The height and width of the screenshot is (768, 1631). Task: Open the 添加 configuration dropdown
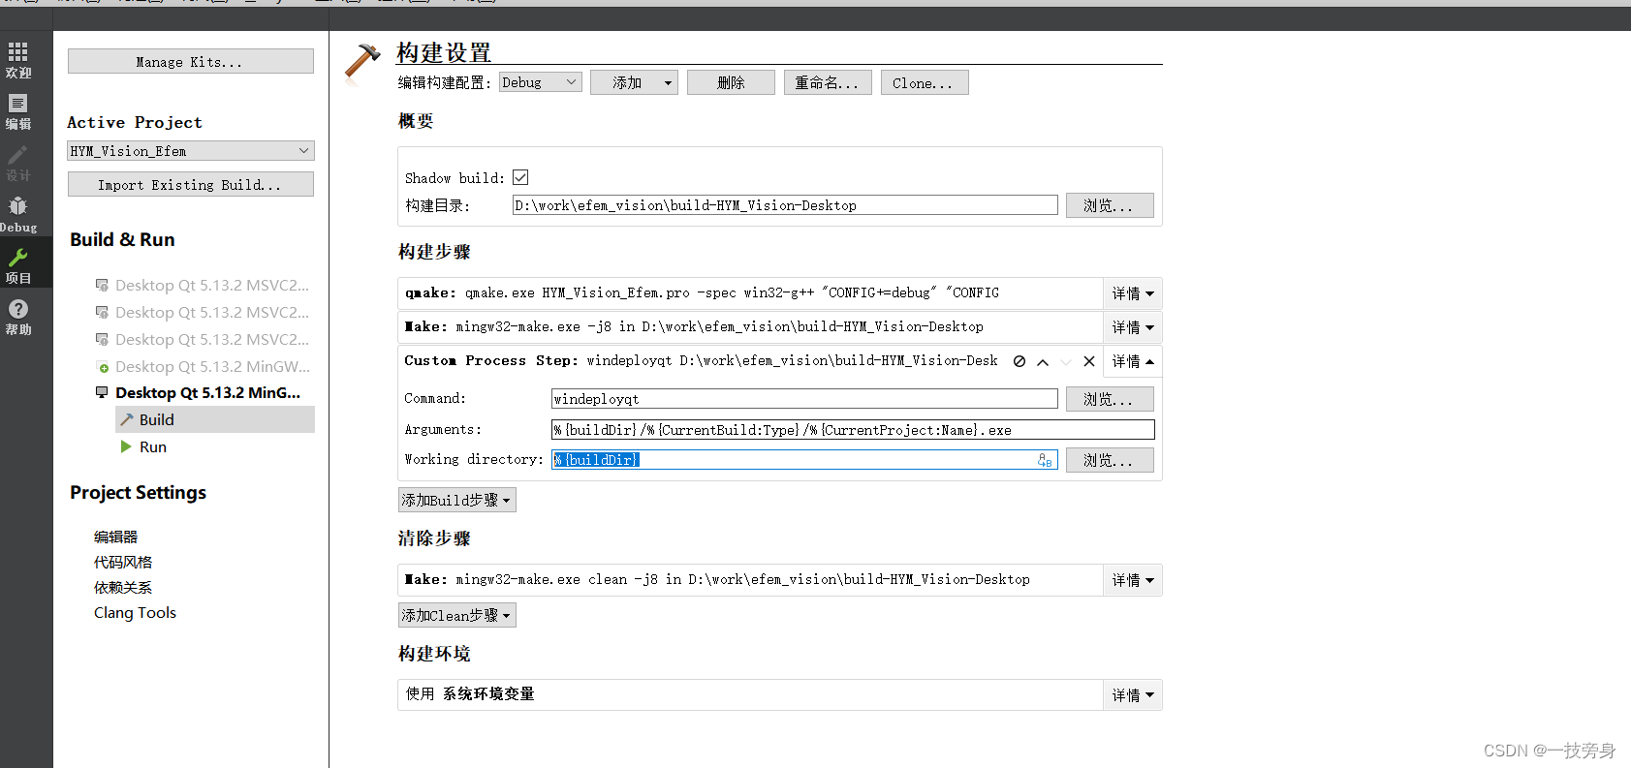tap(634, 82)
